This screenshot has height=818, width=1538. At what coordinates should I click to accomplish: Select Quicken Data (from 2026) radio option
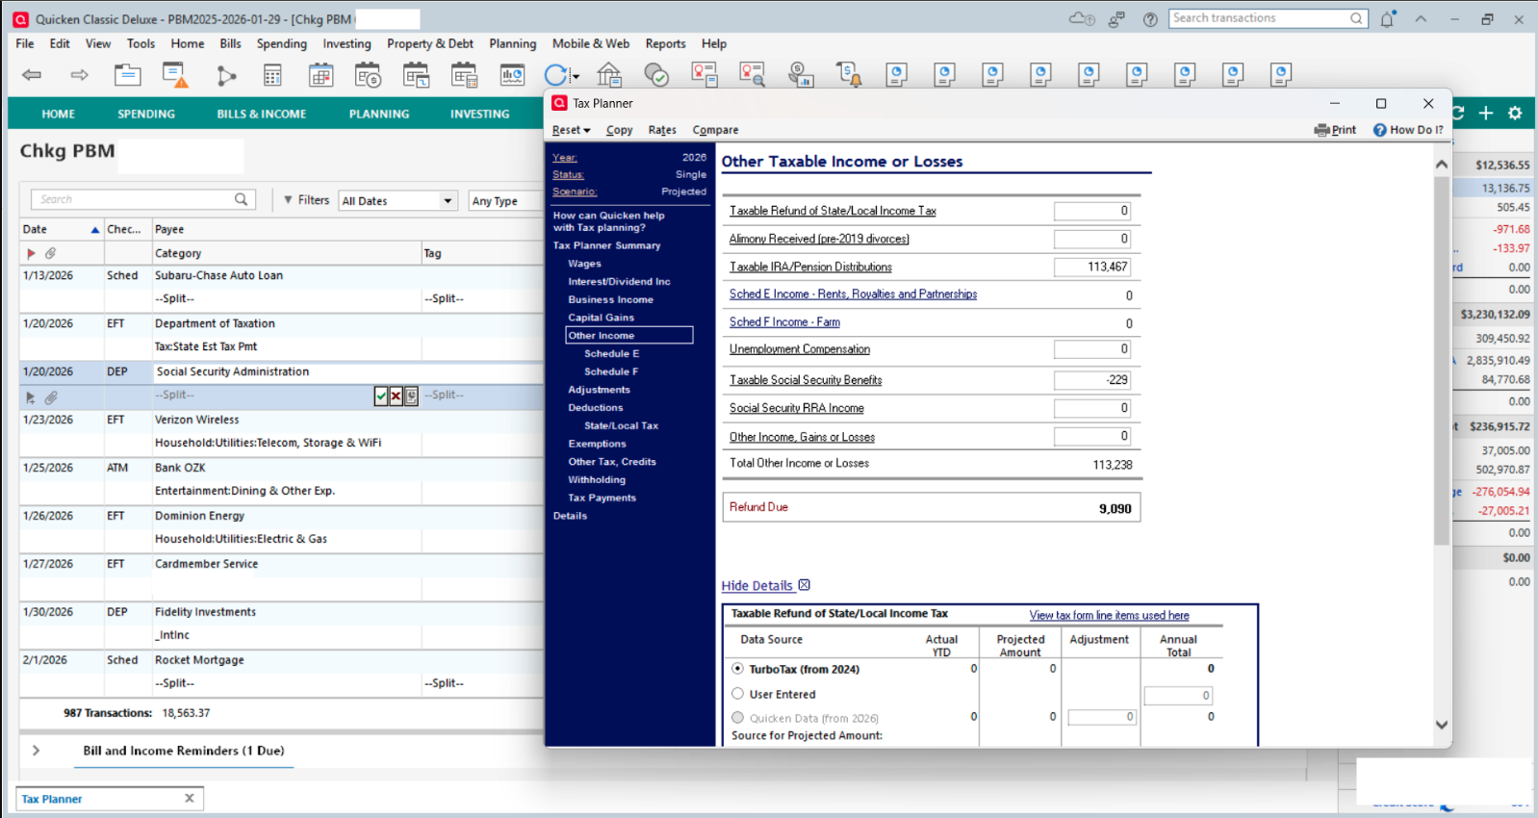coord(738,718)
